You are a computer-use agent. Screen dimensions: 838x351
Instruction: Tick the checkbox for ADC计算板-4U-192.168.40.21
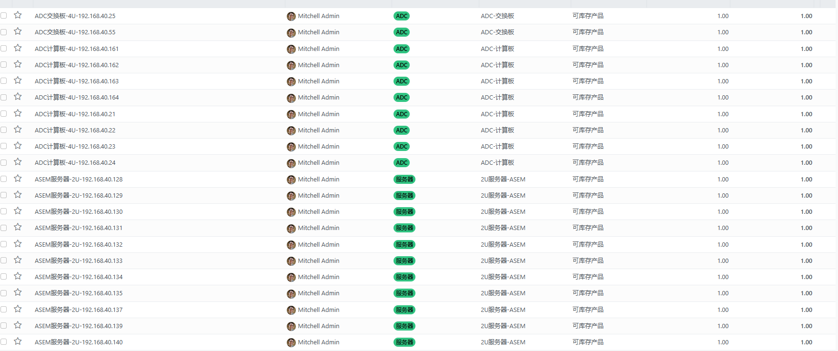tap(4, 114)
